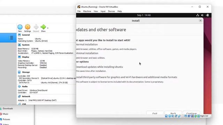The height and width of the screenshot is (125, 223).
Task: Click Ubuntu top bar power icon
Action: [x=207, y=15]
